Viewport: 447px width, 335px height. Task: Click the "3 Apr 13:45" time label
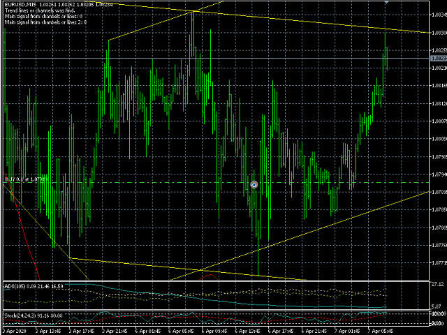tap(48, 332)
